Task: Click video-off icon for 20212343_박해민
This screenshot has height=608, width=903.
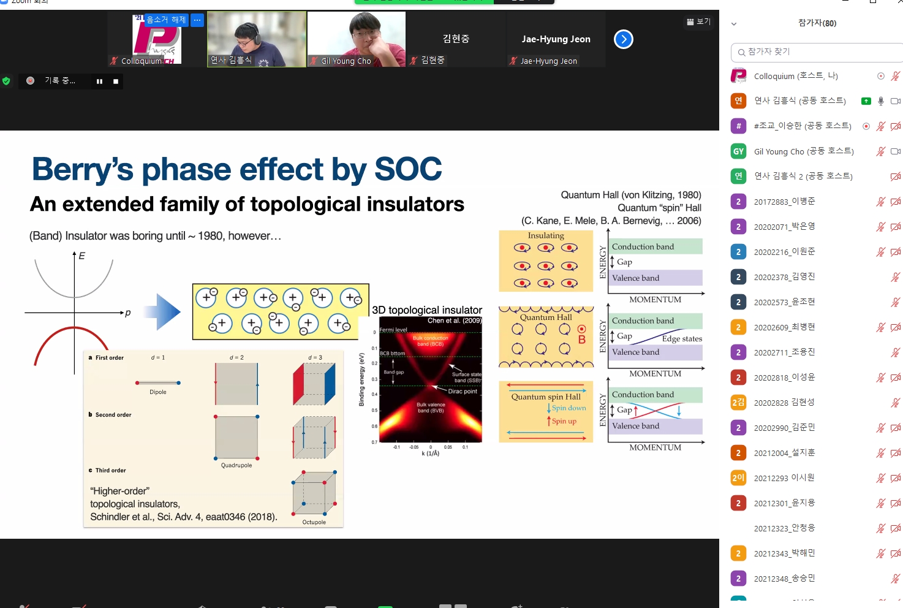Action: [x=895, y=553]
